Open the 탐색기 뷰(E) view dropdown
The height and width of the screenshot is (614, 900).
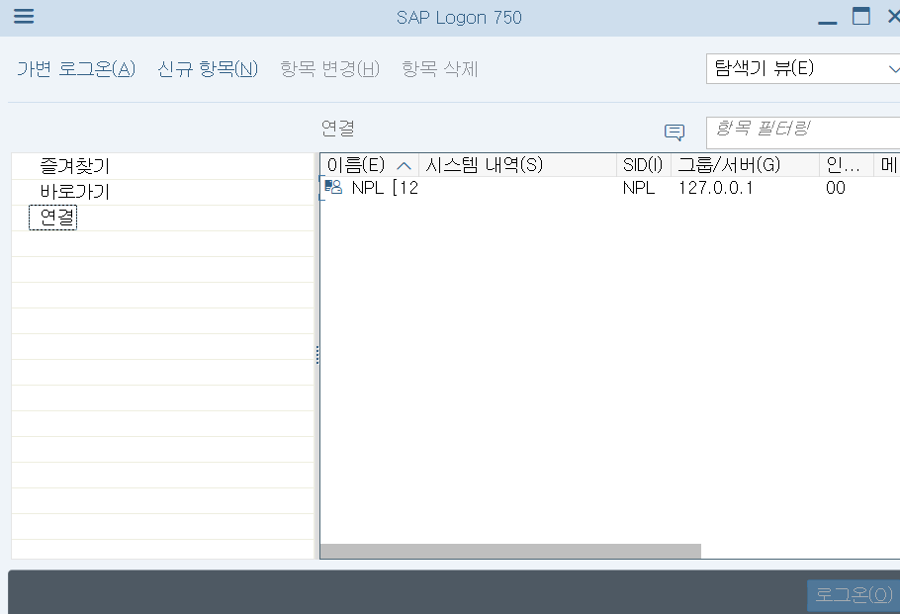pos(803,69)
